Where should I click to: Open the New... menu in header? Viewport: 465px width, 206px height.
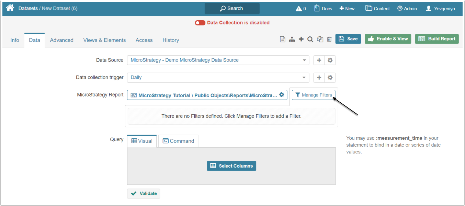[x=349, y=9]
